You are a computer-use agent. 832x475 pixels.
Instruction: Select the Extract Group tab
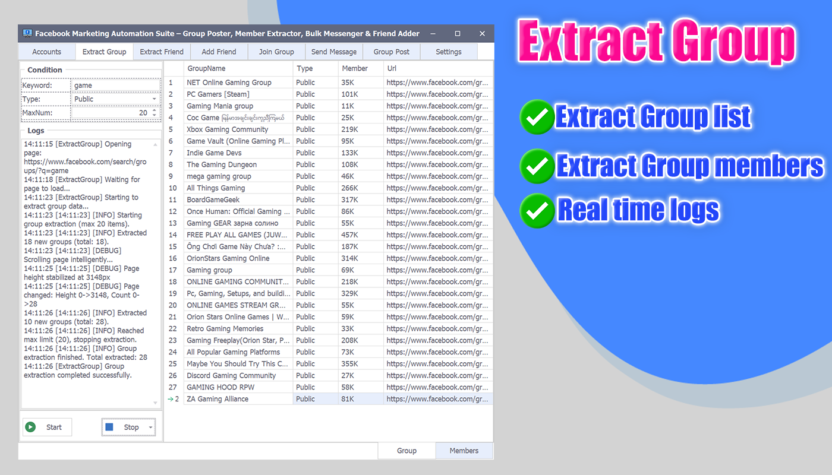click(105, 52)
